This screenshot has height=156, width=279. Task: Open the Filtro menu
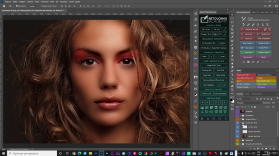[52, 2]
